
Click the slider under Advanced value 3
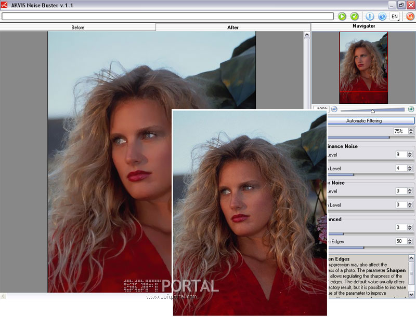coord(371,234)
